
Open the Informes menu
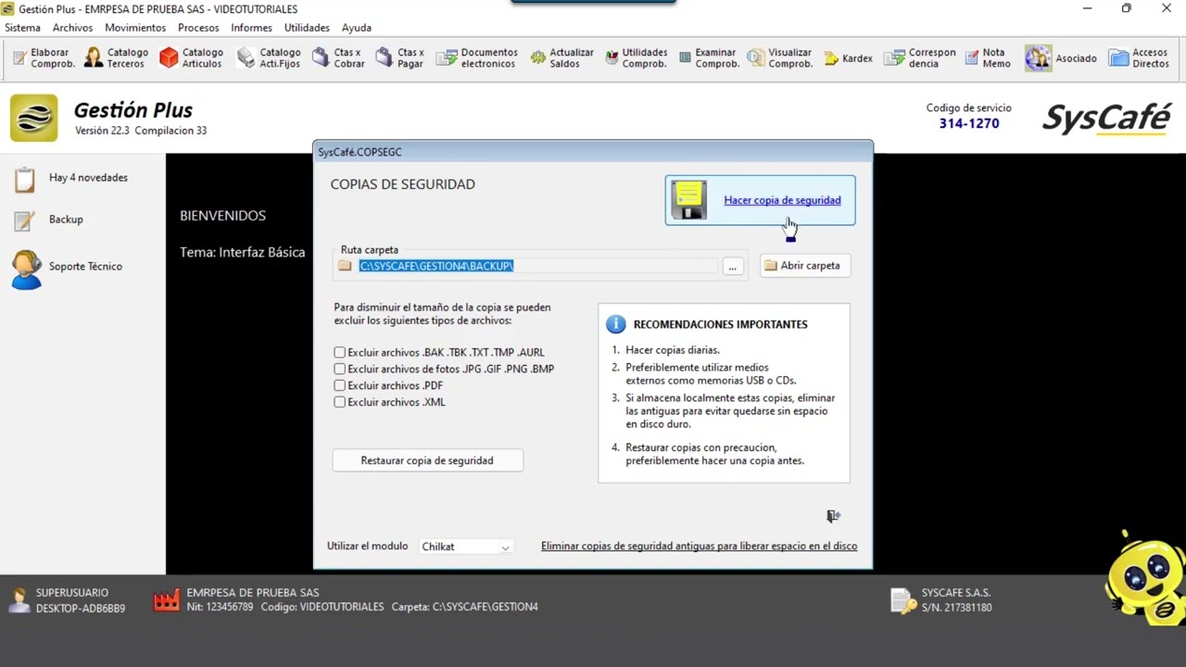[252, 28]
